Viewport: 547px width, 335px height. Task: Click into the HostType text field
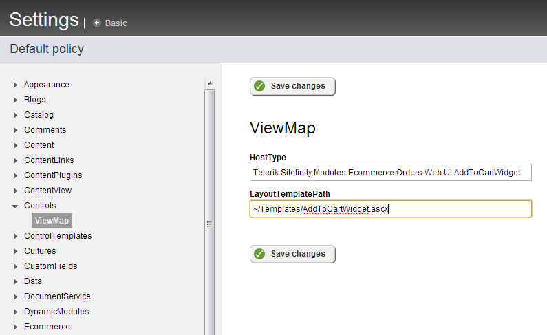click(390, 172)
